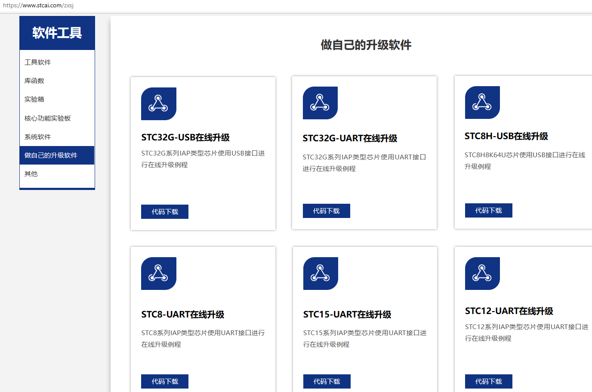Open the 库函数 sidebar item
This screenshot has height=392, width=592.
click(x=57, y=81)
